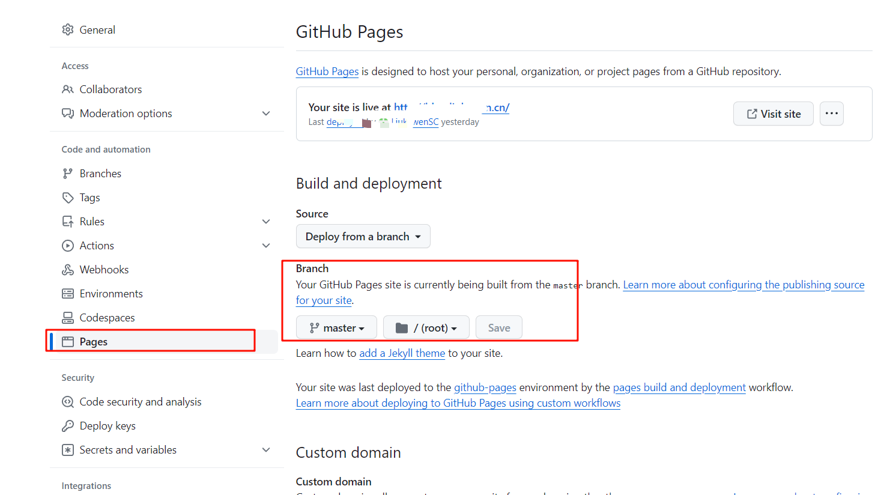Open Code security and analysis
Screen dimensions: 884x495
click(141, 402)
